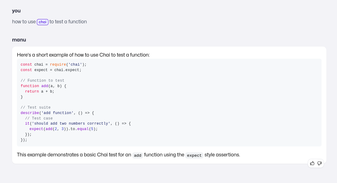
Task: Click the "// Test case" comment
Action: [39, 118]
